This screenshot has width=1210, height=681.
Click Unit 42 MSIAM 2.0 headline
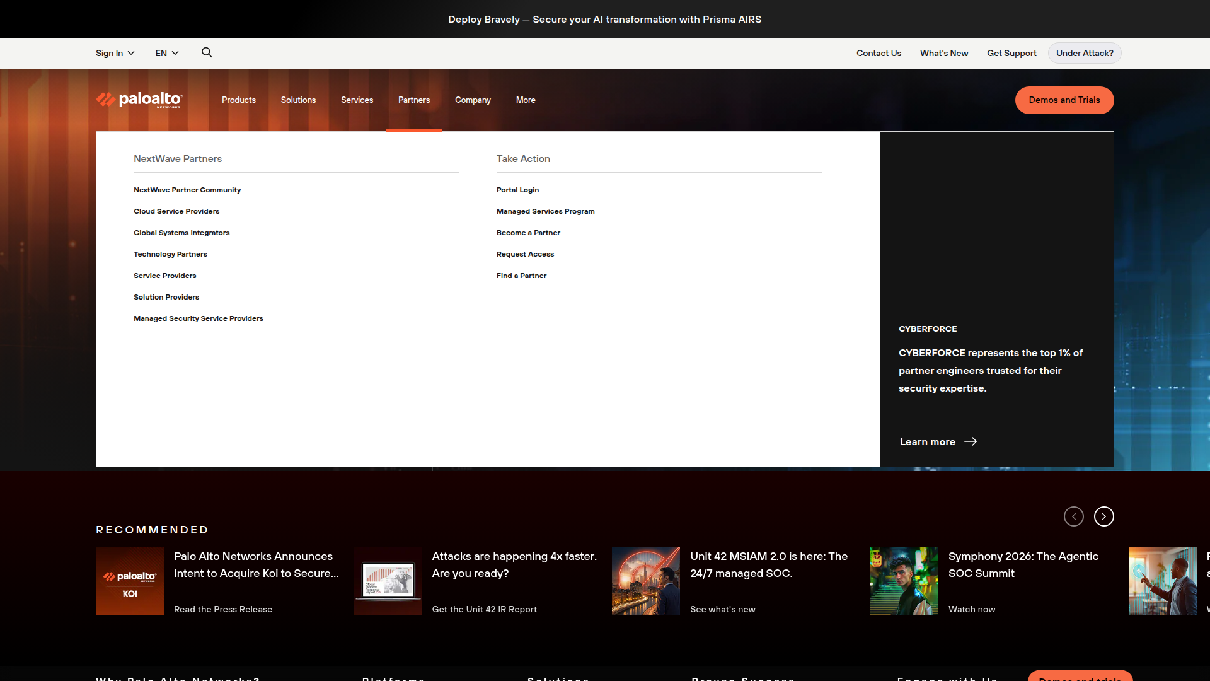[x=769, y=564]
